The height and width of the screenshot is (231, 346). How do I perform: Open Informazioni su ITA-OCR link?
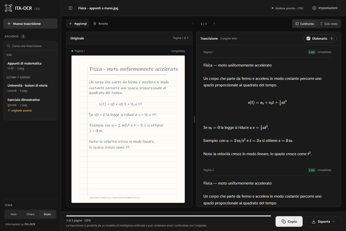coord(20,224)
